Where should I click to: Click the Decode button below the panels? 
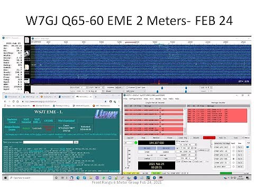[x=196, y=137]
